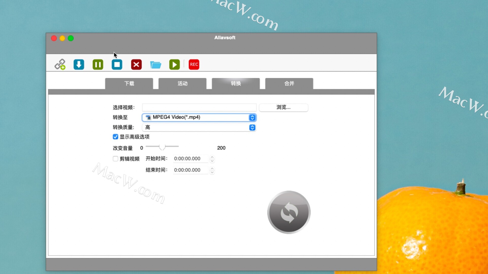
Task: Start download with blue arrow icon
Action: (79, 64)
